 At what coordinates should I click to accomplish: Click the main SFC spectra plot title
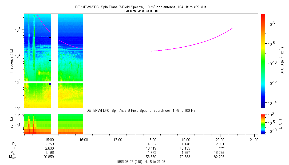(x=141, y=7)
